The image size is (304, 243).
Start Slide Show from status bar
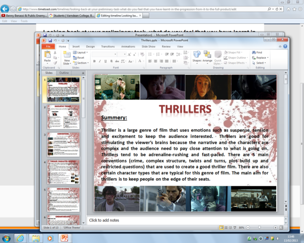coord(235,227)
